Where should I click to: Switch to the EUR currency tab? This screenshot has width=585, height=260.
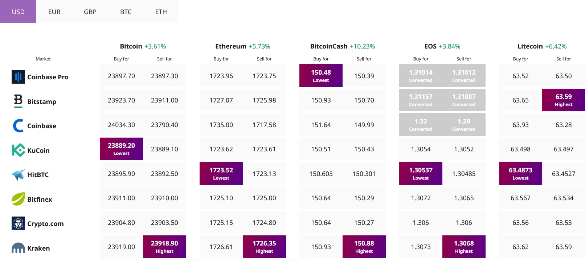[54, 12]
